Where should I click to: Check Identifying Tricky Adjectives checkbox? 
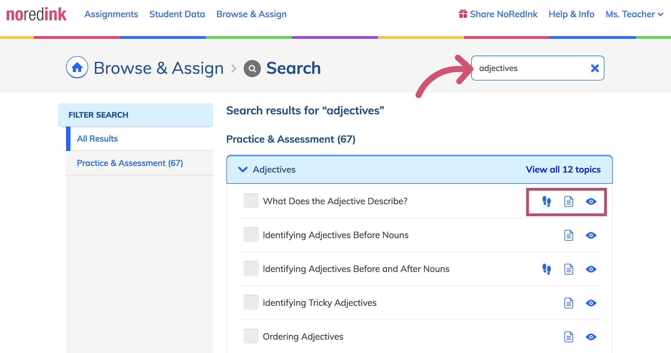pos(251,302)
